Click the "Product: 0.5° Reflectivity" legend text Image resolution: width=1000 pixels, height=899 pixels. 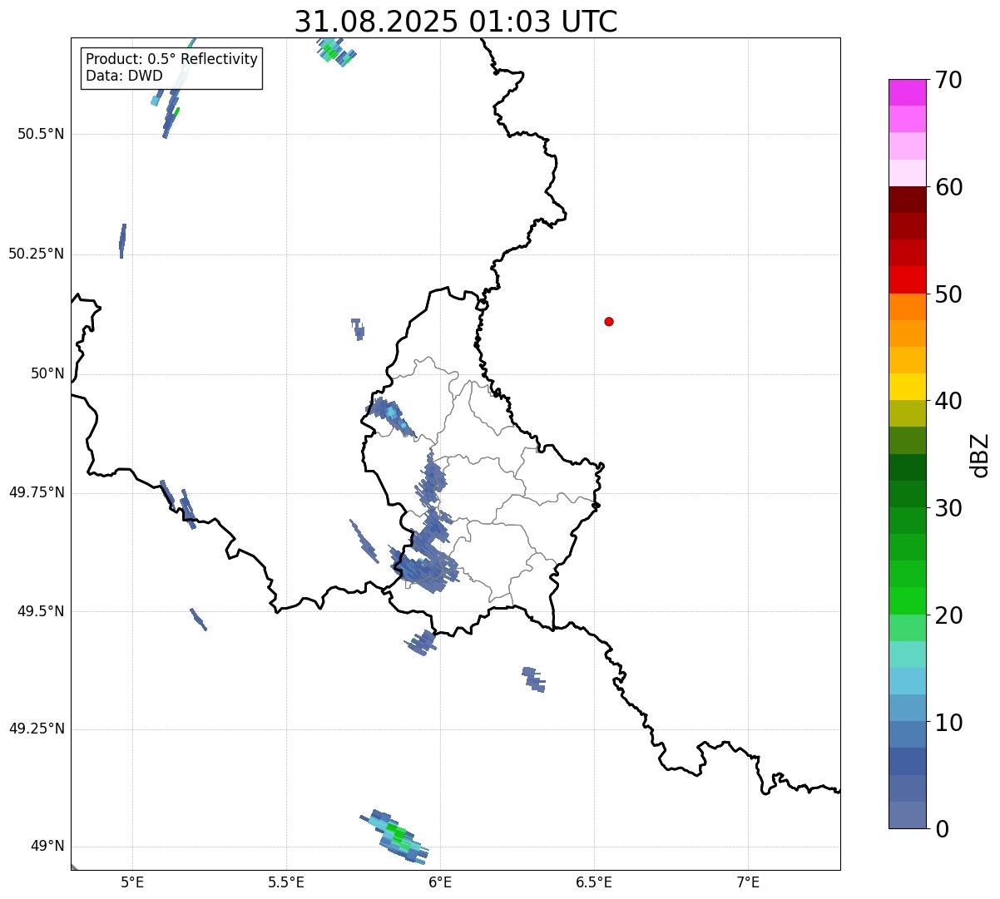point(171,60)
